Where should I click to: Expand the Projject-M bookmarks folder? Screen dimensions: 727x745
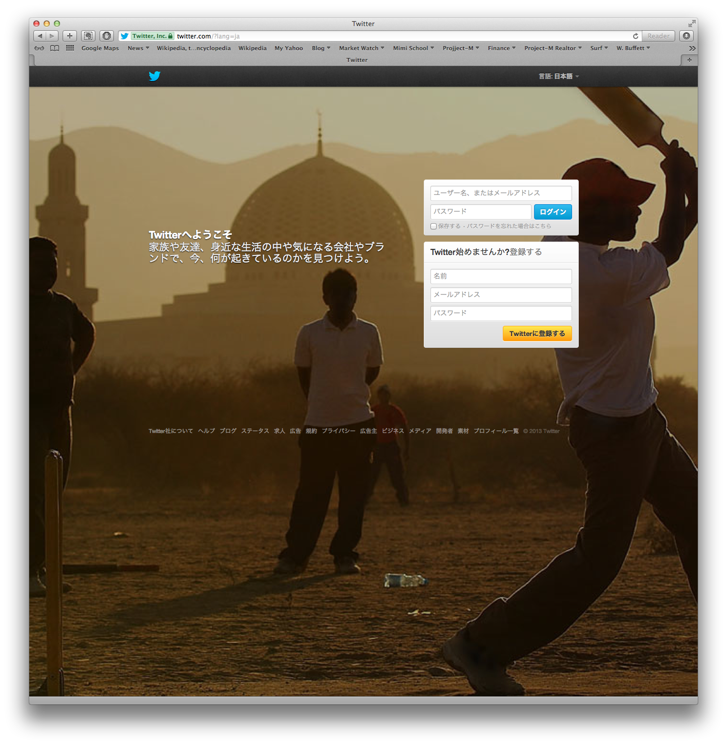pyautogui.click(x=461, y=48)
